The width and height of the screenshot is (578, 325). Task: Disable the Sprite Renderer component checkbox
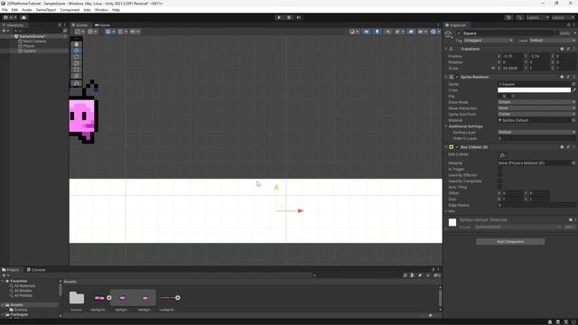point(457,77)
